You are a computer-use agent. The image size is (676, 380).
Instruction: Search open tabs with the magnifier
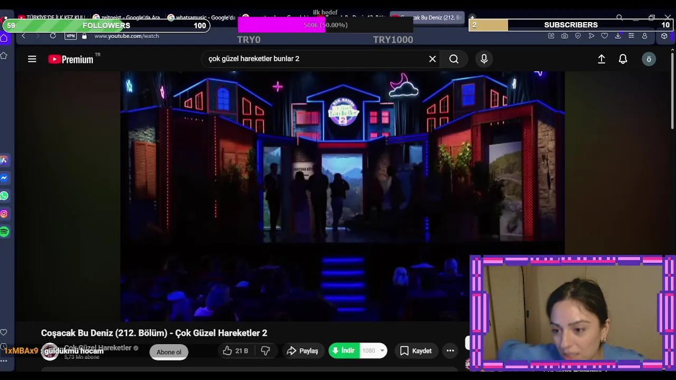tap(619, 17)
